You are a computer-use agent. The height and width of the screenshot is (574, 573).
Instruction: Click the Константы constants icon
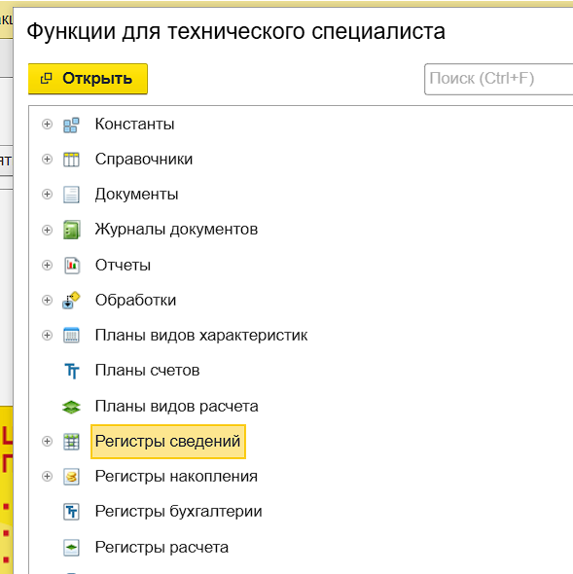[x=71, y=125]
